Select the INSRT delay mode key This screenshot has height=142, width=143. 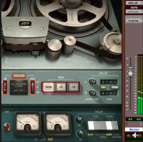pos(109,126)
